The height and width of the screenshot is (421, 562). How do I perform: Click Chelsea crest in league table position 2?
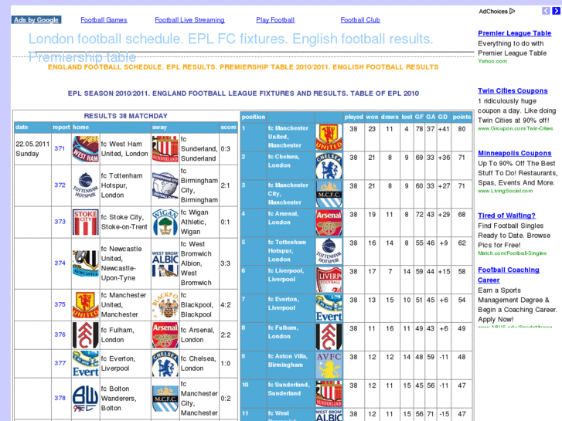point(329,166)
